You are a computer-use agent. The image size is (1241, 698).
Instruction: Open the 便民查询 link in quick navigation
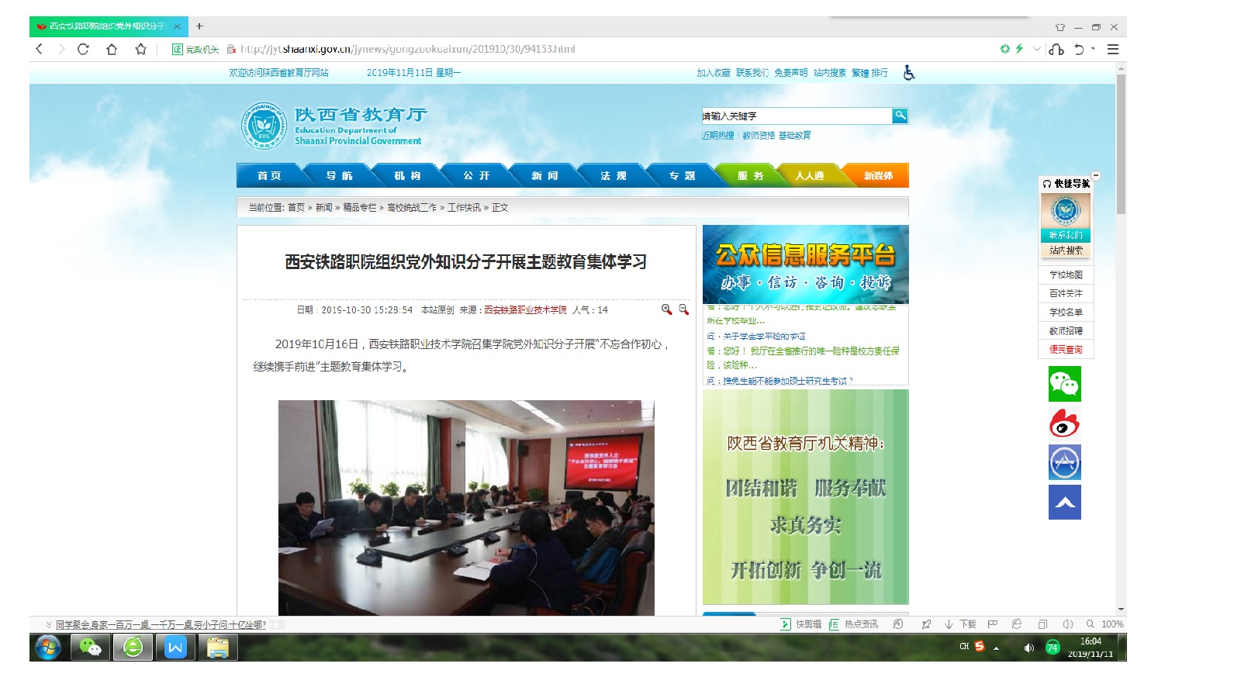pyautogui.click(x=1066, y=350)
